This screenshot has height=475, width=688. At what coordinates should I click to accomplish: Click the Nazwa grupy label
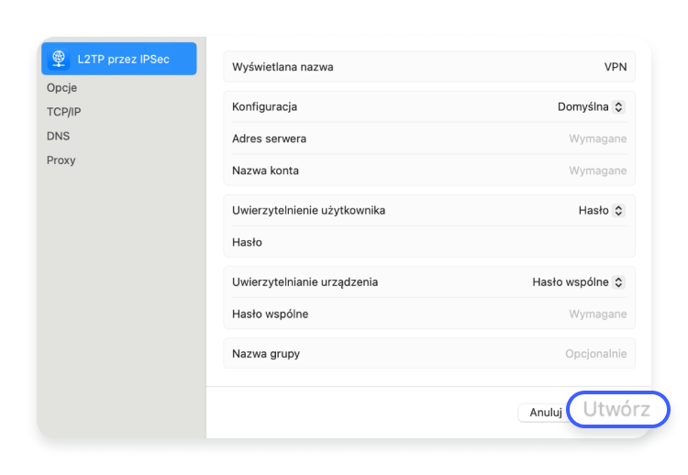click(266, 354)
